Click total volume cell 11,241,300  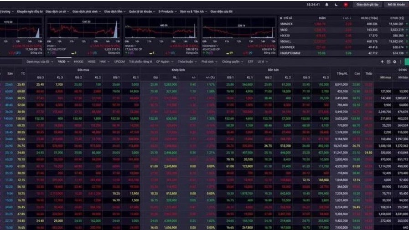[x=341, y=153]
